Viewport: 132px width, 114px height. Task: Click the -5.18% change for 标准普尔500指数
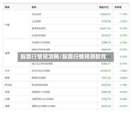click(x=123, y=42)
